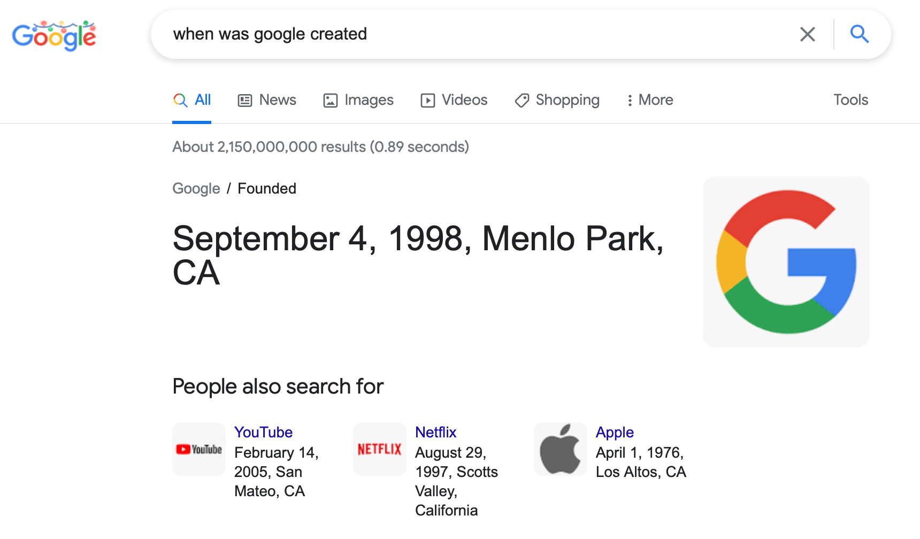The image size is (920, 539).
Task: Click the Apple logo thumbnail
Action: pos(561,449)
